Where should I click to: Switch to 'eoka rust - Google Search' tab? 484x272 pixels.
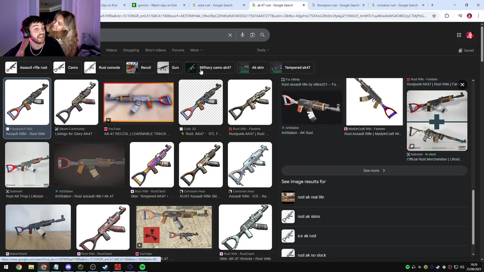(218, 5)
